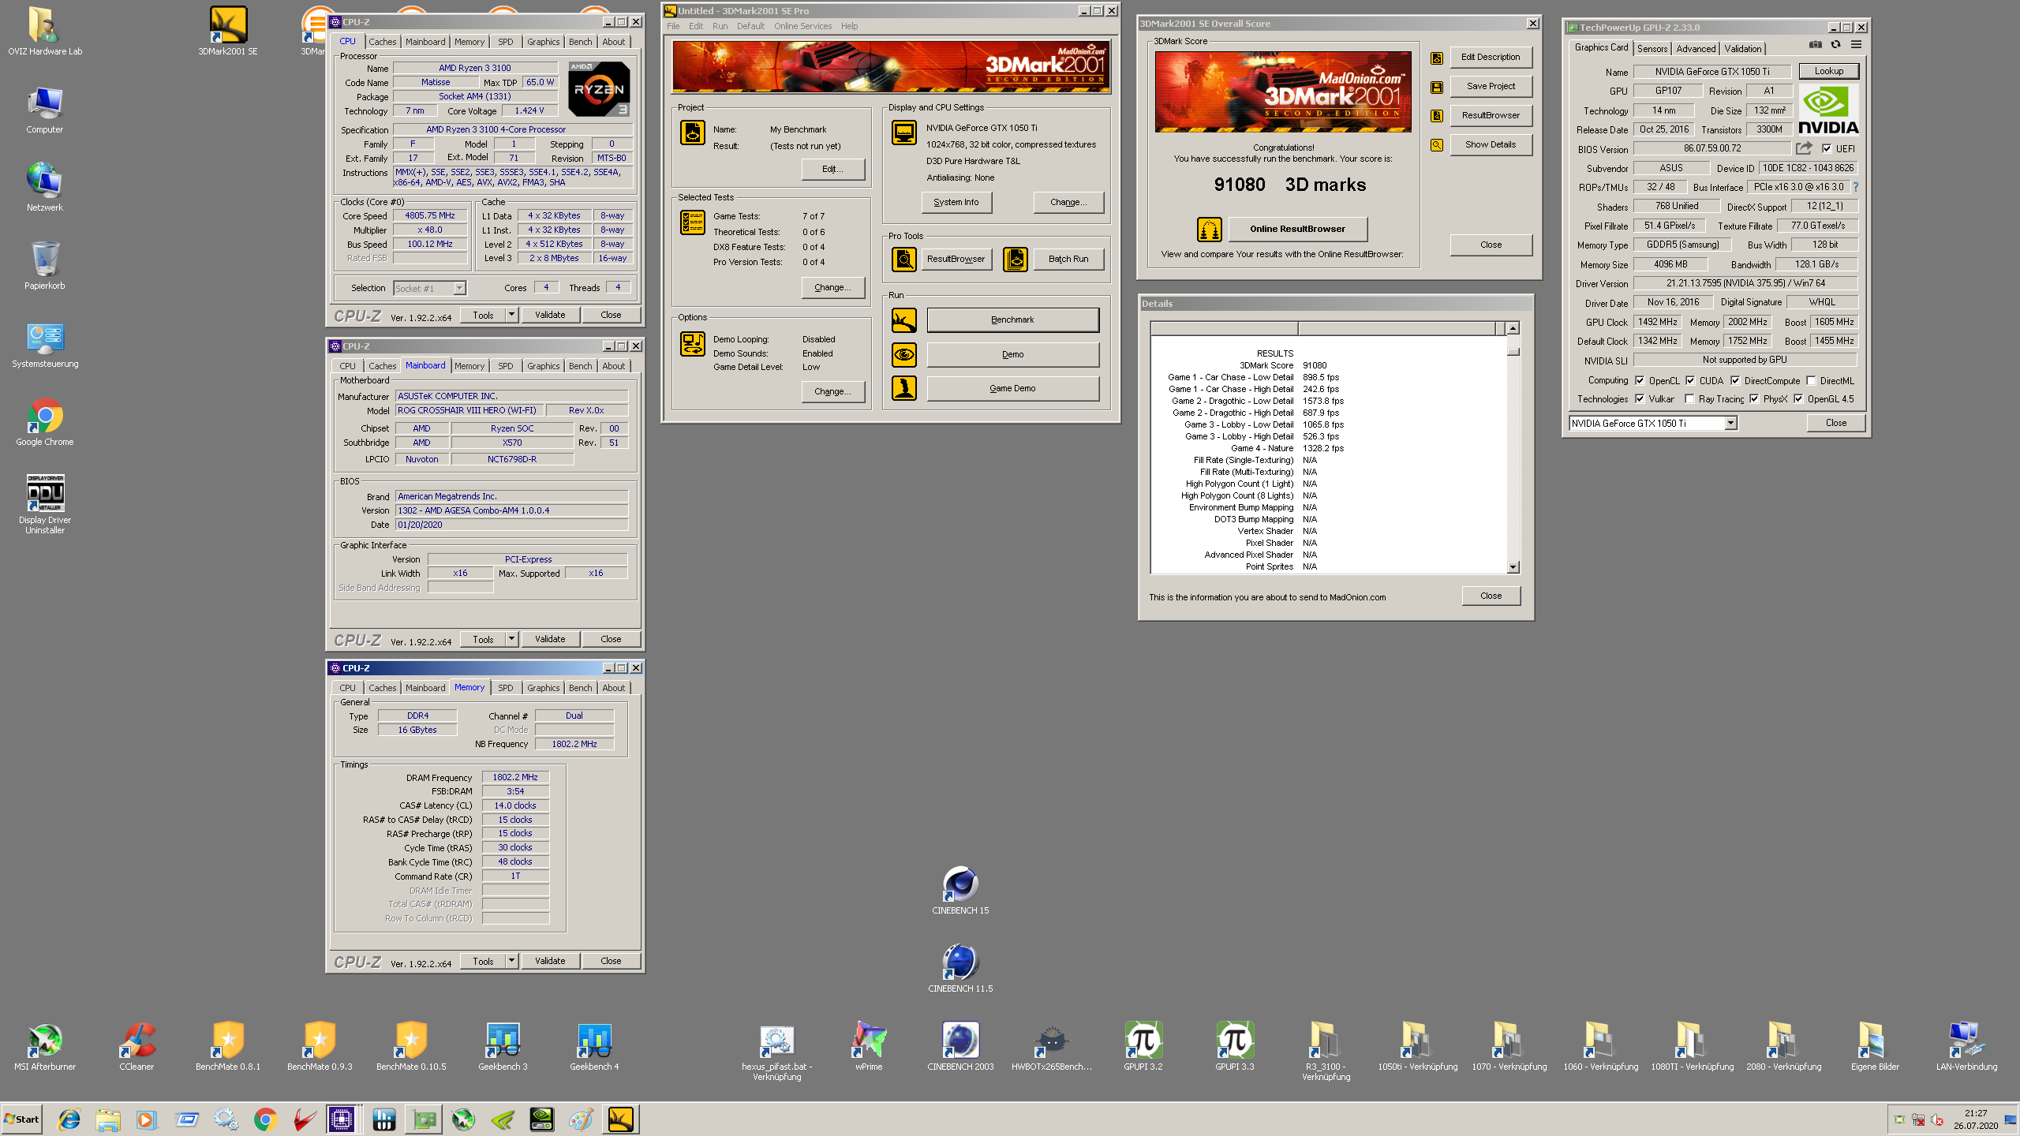Click the Edit button in Project section
This screenshot has height=1136, width=2020.
[832, 170]
